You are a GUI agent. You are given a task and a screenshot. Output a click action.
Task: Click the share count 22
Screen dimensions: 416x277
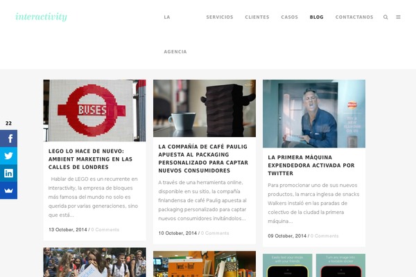[x=8, y=123]
